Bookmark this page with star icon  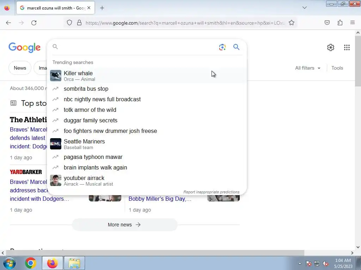click(x=292, y=23)
